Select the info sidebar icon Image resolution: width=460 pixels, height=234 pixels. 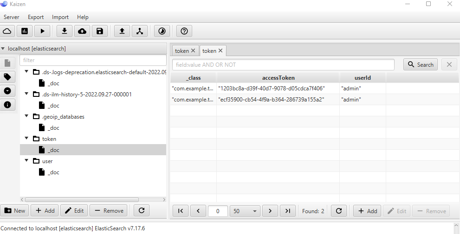pos(7,105)
